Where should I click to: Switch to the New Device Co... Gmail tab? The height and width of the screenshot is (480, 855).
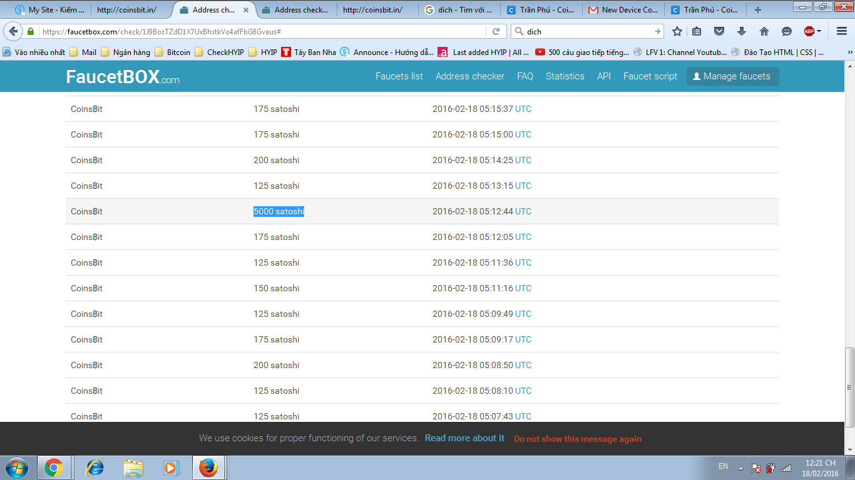tap(623, 10)
